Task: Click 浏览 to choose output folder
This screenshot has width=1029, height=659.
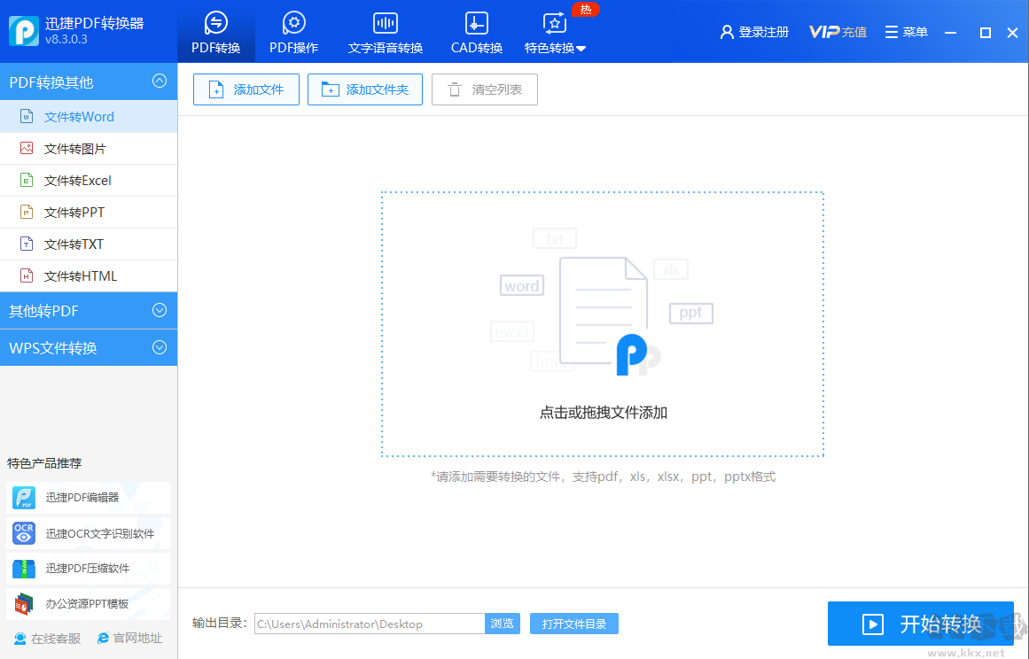Action: [x=503, y=624]
